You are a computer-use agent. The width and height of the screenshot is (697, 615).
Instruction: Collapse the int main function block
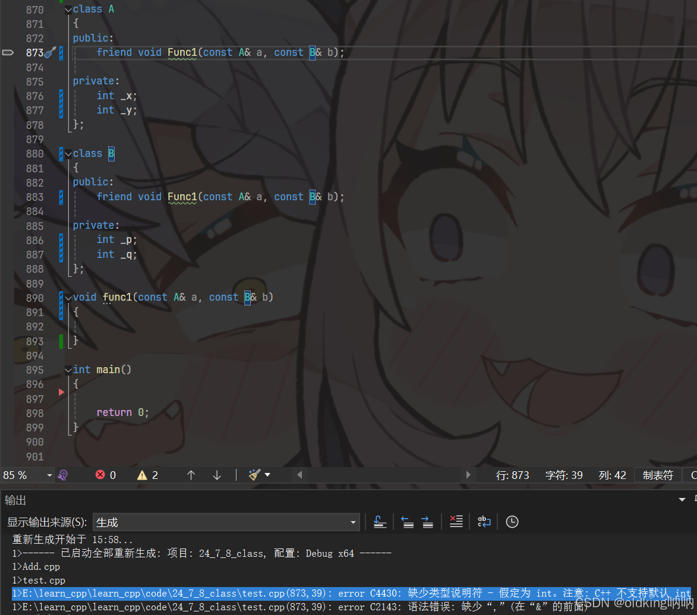[x=68, y=370]
